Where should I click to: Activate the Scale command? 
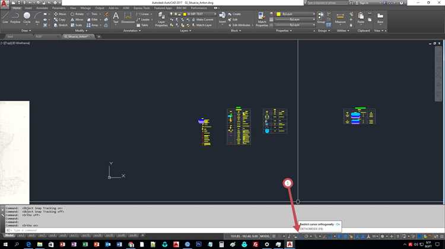tap(77, 25)
